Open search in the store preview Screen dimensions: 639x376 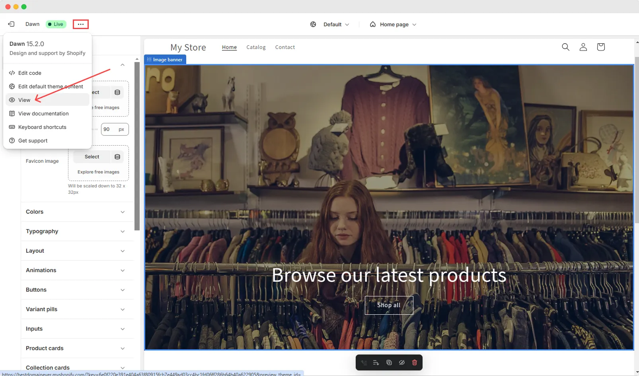click(x=565, y=47)
